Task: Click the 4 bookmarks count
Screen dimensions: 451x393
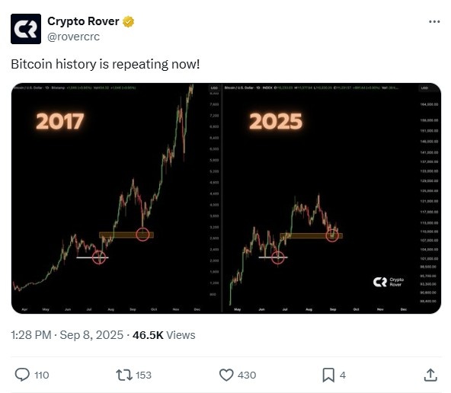Action: (x=343, y=375)
